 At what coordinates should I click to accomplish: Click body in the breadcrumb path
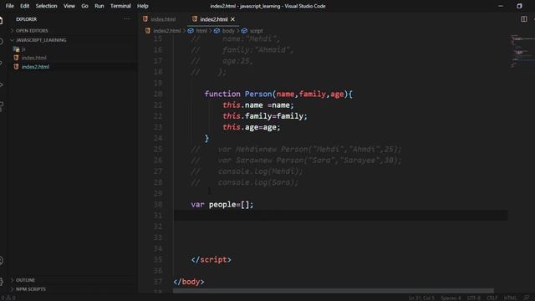coord(228,31)
